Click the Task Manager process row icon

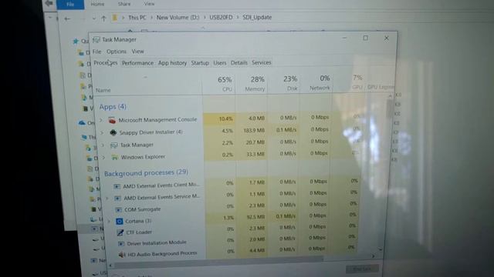113,145
